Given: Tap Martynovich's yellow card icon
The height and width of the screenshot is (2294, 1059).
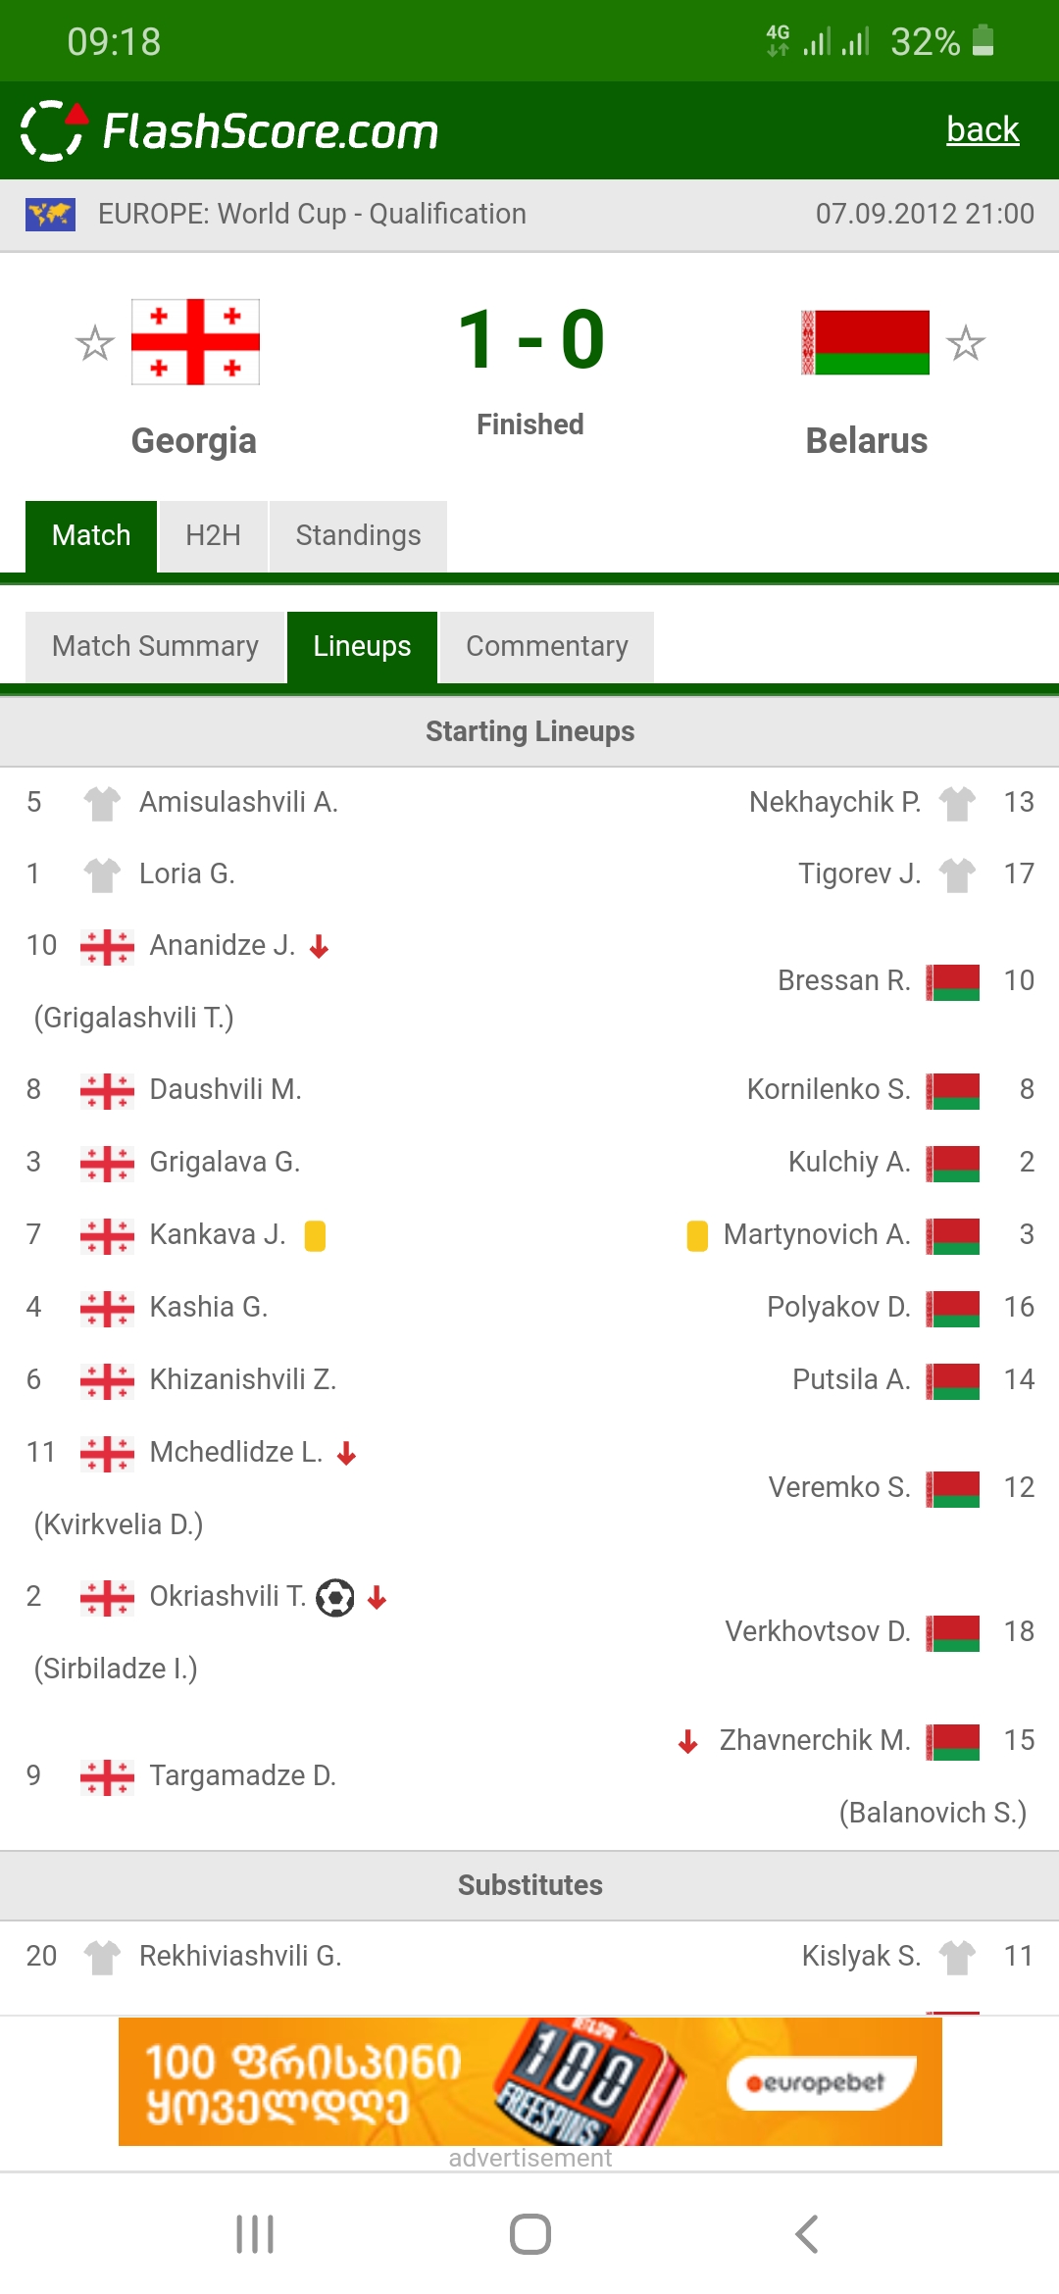Looking at the screenshot, I should point(697,1235).
